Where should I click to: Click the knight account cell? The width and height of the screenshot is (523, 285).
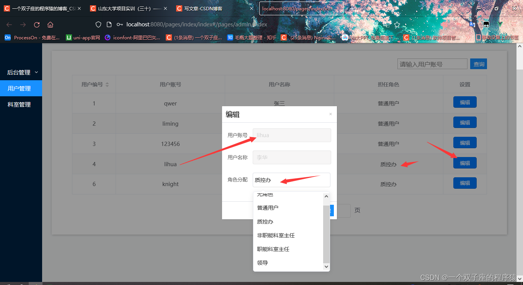(170, 184)
